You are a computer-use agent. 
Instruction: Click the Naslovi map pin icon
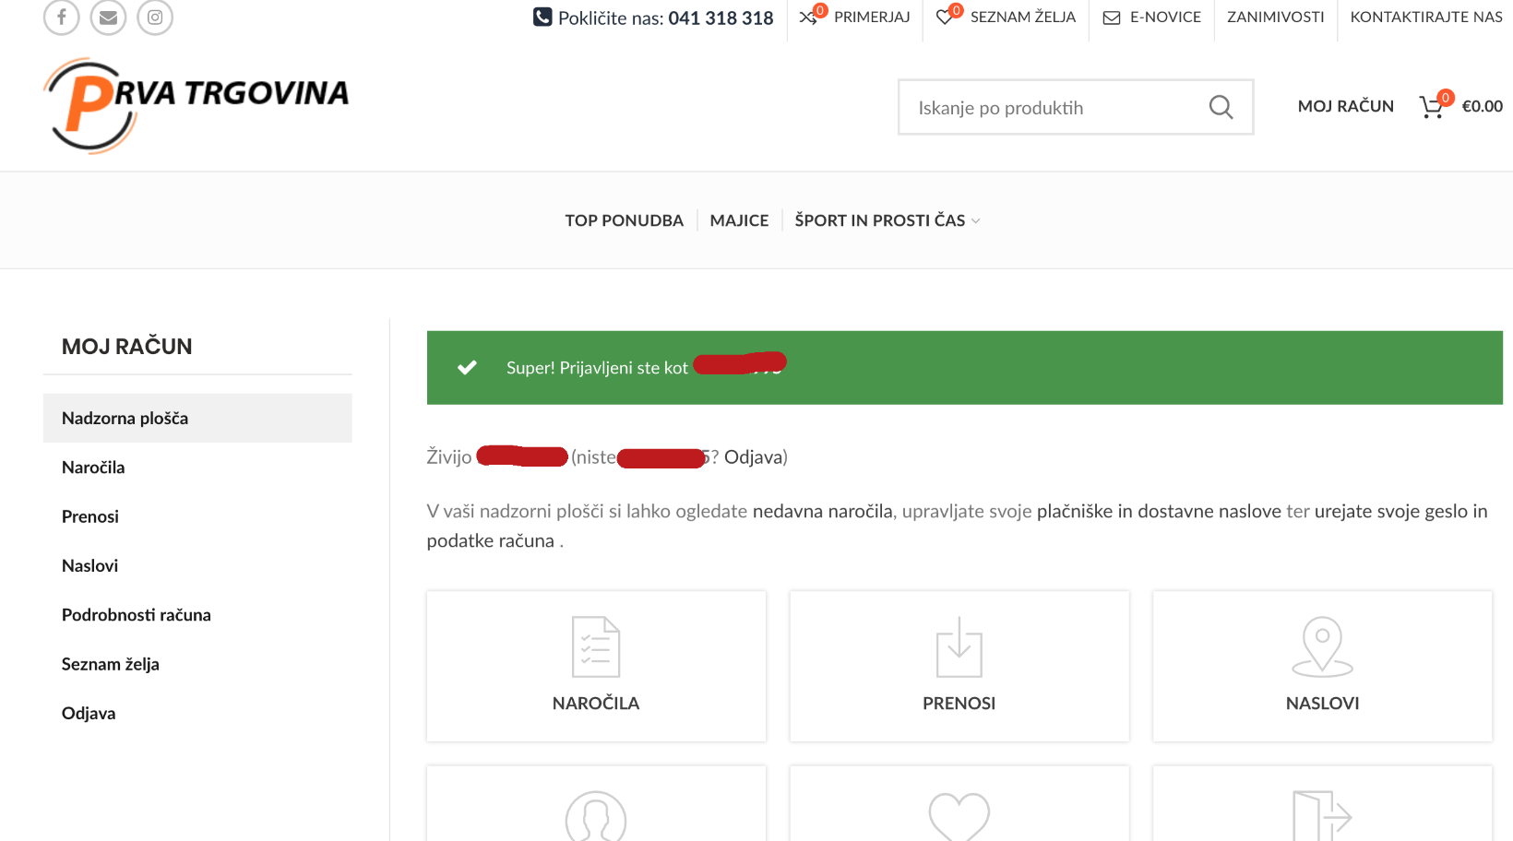[x=1322, y=646]
